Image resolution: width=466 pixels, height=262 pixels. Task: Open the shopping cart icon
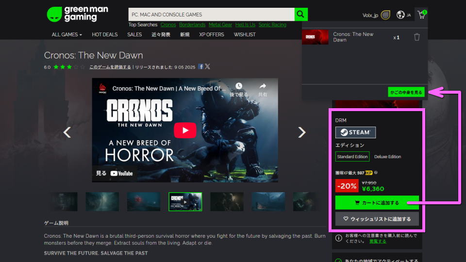(x=422, y=15)
